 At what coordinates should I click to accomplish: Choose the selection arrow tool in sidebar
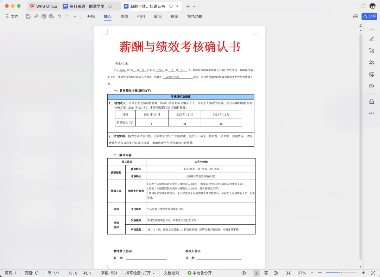(x=372, y=50)
